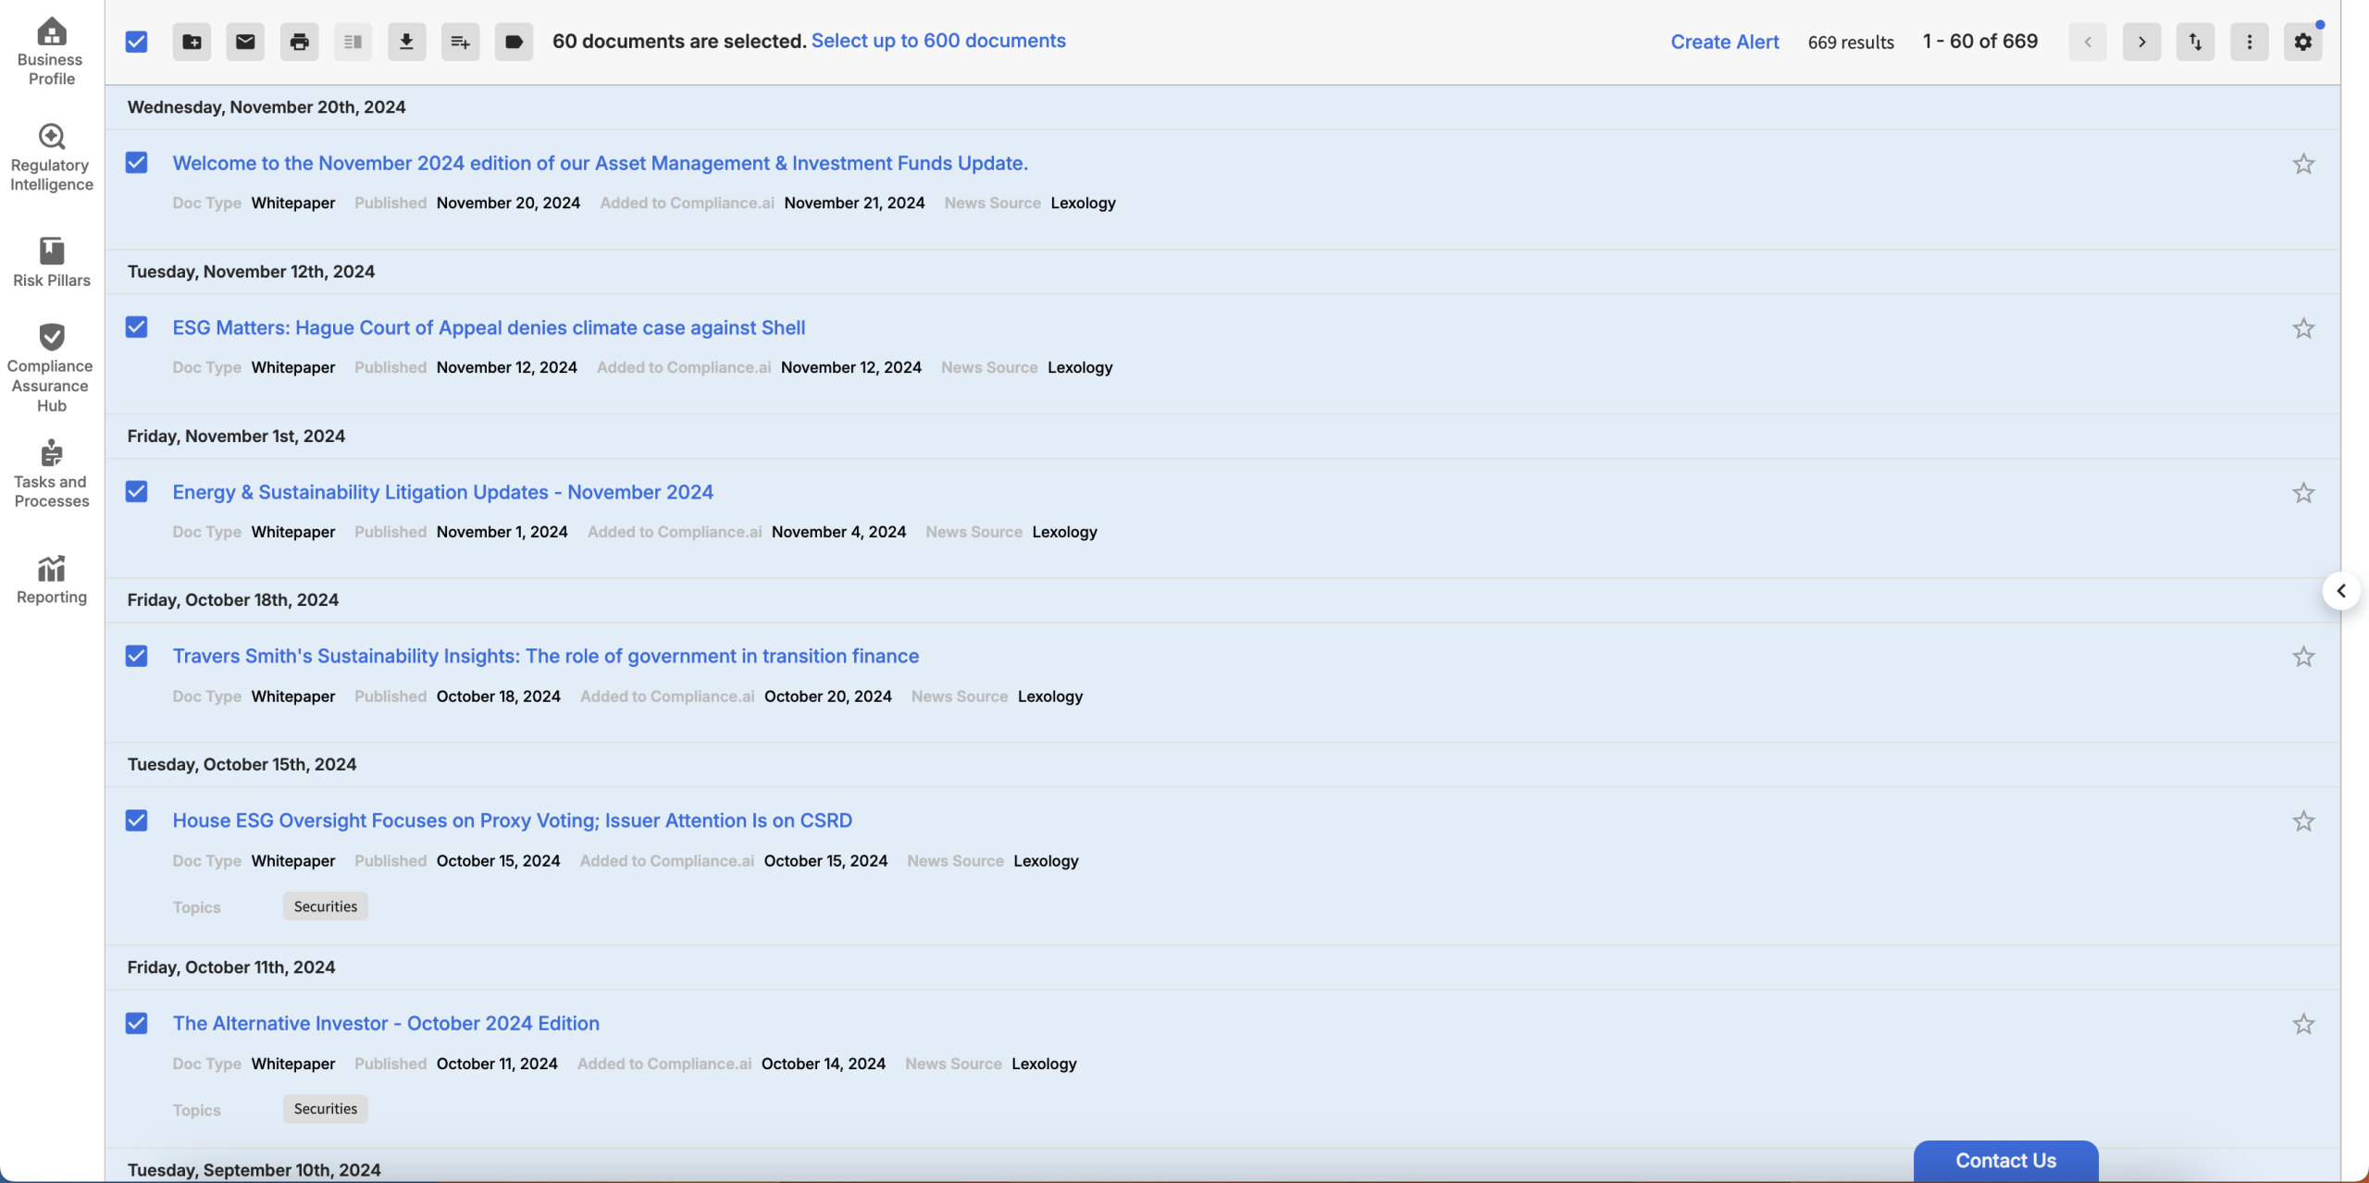This screenshot has height=1183, width=2369.
Task: Deselect Energy & Sustainability Litigation Updates checkbox
Action: 136,491
